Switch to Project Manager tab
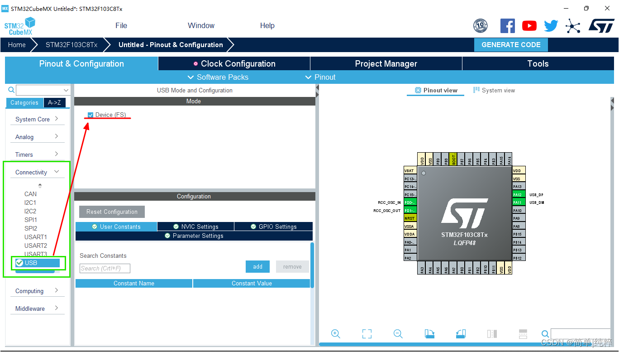Image resolution: width=619 pixels, height=352 pixels. pyautogui.click(x=386, y=64)
